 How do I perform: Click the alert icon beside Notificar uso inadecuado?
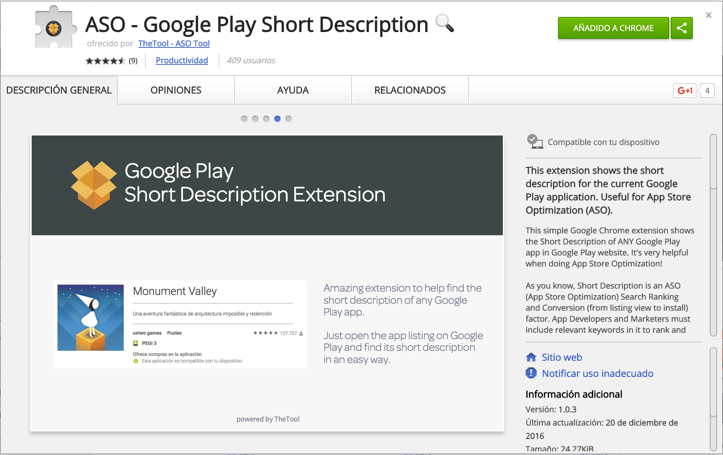point(530,373)
